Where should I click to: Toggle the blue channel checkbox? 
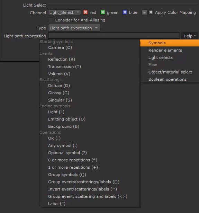125,12
